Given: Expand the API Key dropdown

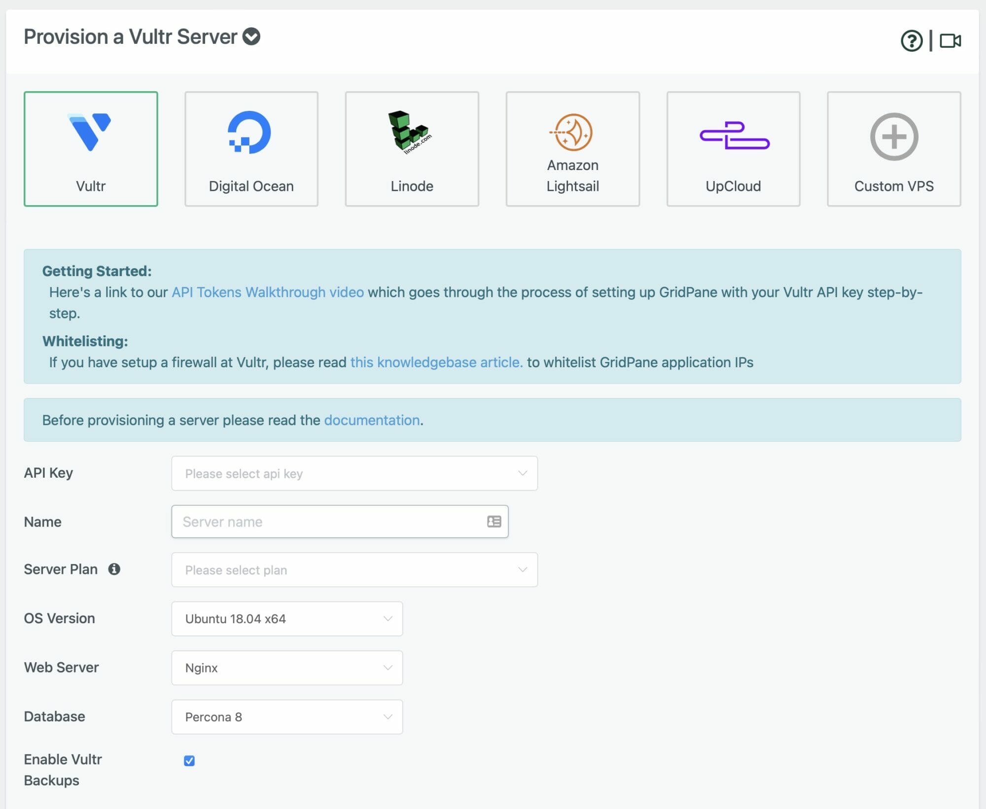Looking at the screenshot, I should click(354, 473).
